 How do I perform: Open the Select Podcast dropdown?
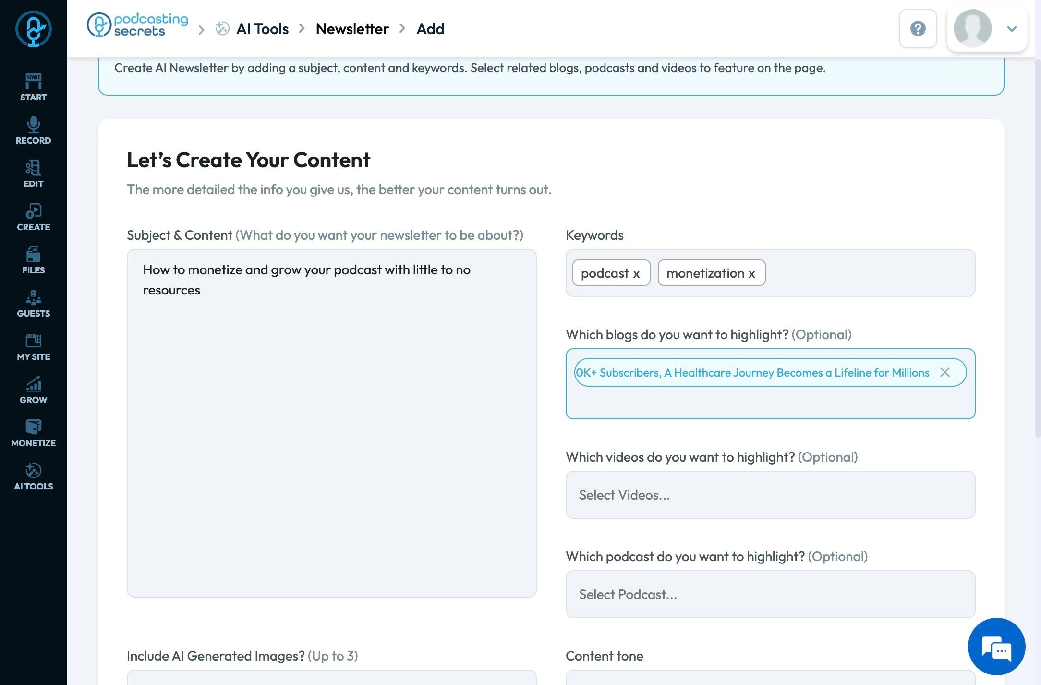click(x=770, y=594)
